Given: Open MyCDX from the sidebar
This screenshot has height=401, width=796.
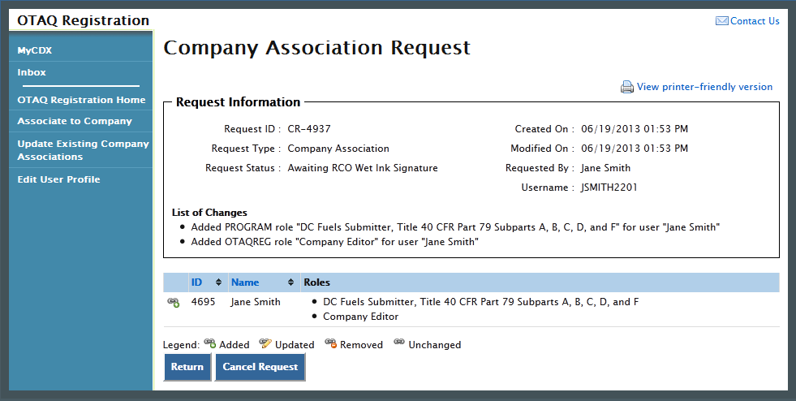Looking at the screenshot, I should (35, 50).
